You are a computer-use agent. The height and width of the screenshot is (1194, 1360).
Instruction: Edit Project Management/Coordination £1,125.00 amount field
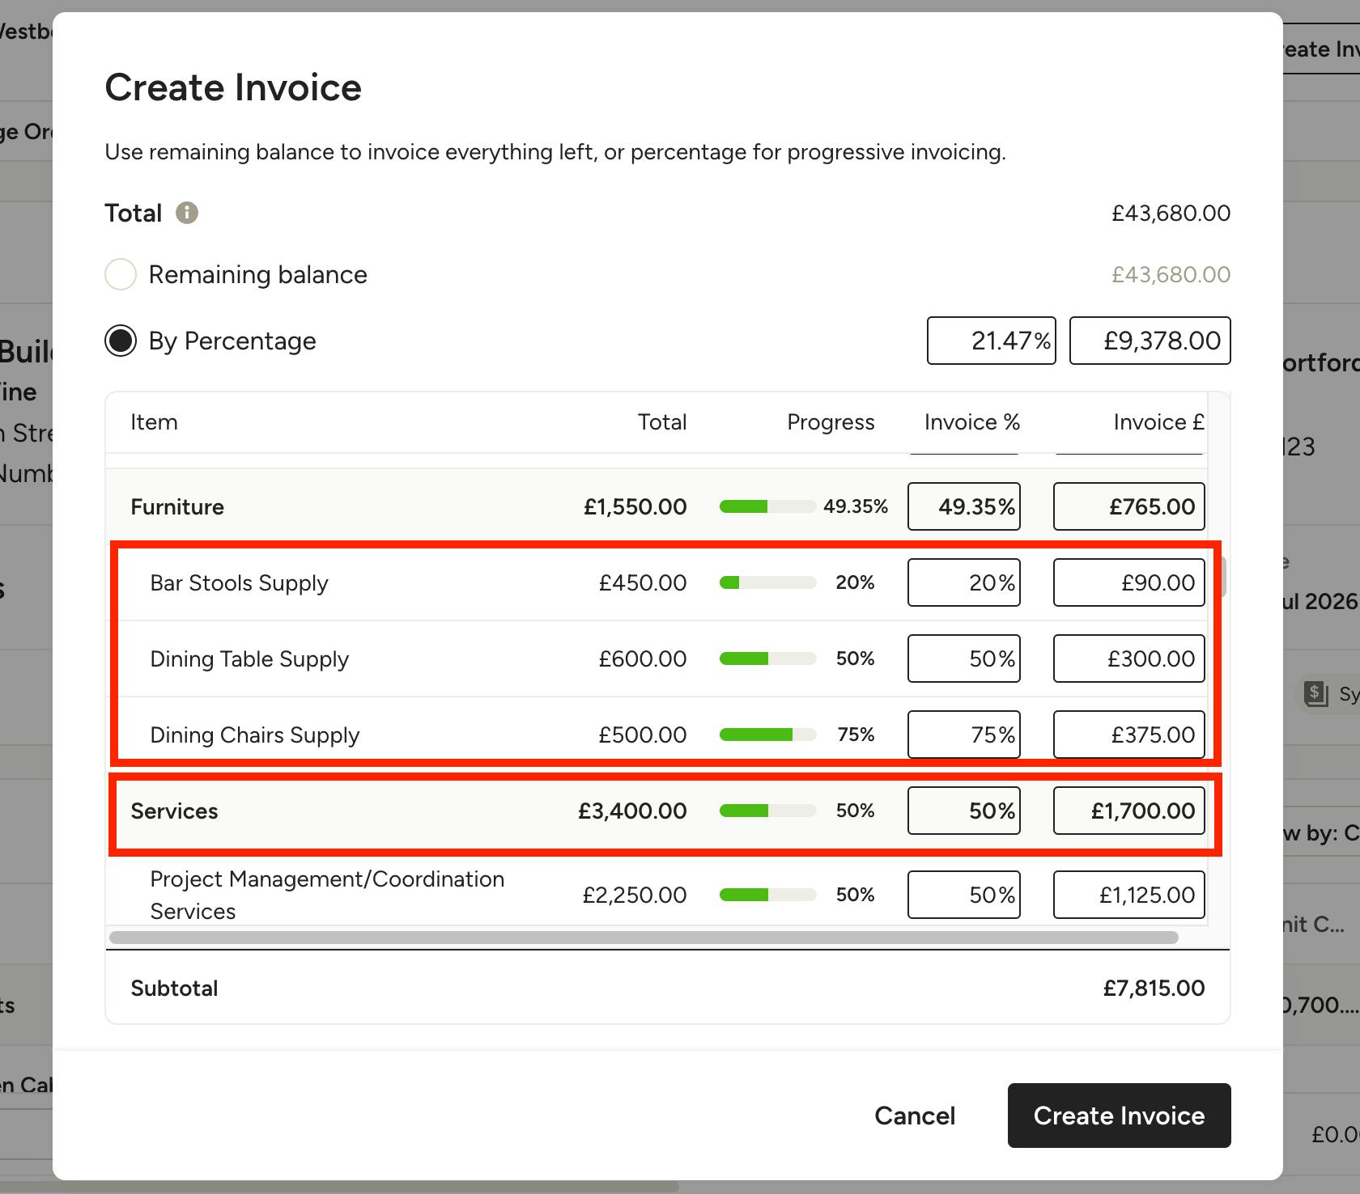coord(1129,895)
